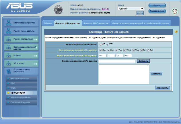The width and height of the screenshot is (181, 124).
Task: Switch to the Общие tab
Action: pyautogui.click(x=48, y=23)
